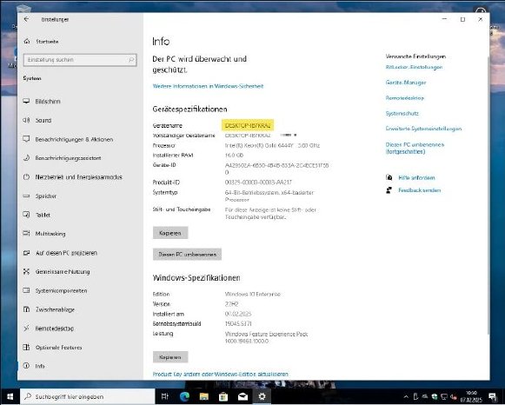Image resolution: width=505 pixels, height=405 pixels.
Task: Click the Version value 22H2
Action: pyautogui.click(x=231, y=303)
